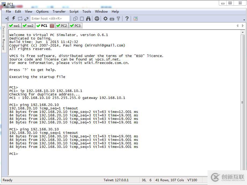Open the Help menu

point(115,12)
